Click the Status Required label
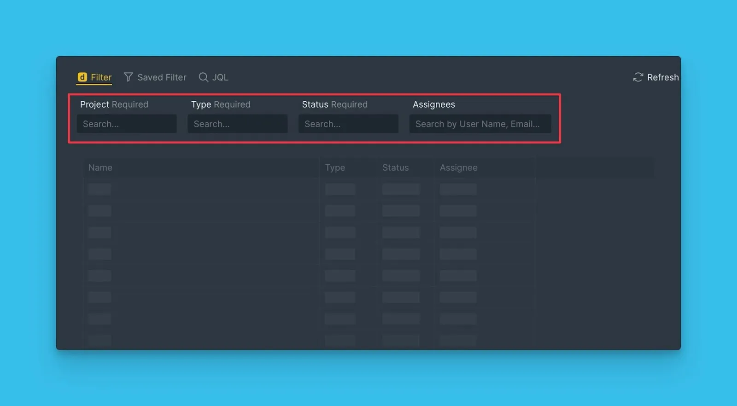Viewport: 737px width, 406px height. pos(334,104)
